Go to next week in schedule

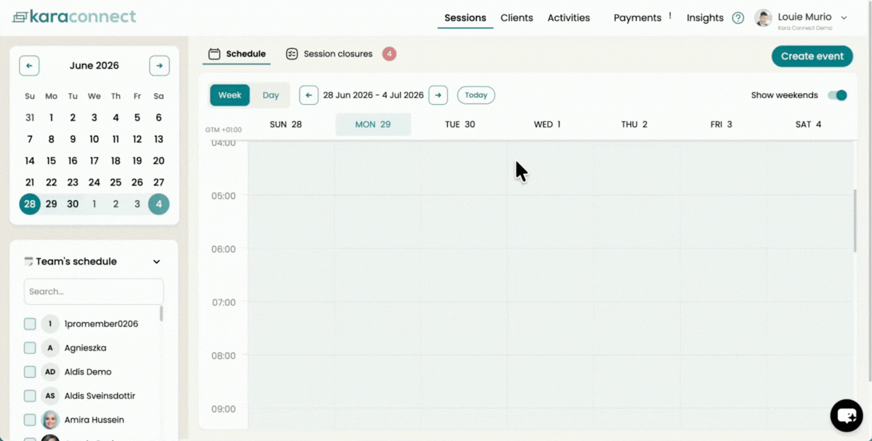[x=438, y=95]
